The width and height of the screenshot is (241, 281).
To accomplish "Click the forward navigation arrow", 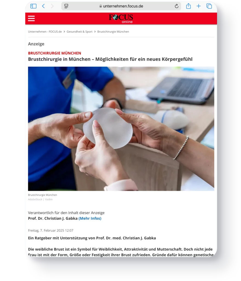I will point(52,6).
